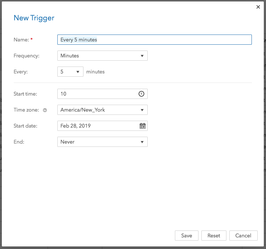
Task: Open the End dropdown set to Never
Action: coord(102,142)
